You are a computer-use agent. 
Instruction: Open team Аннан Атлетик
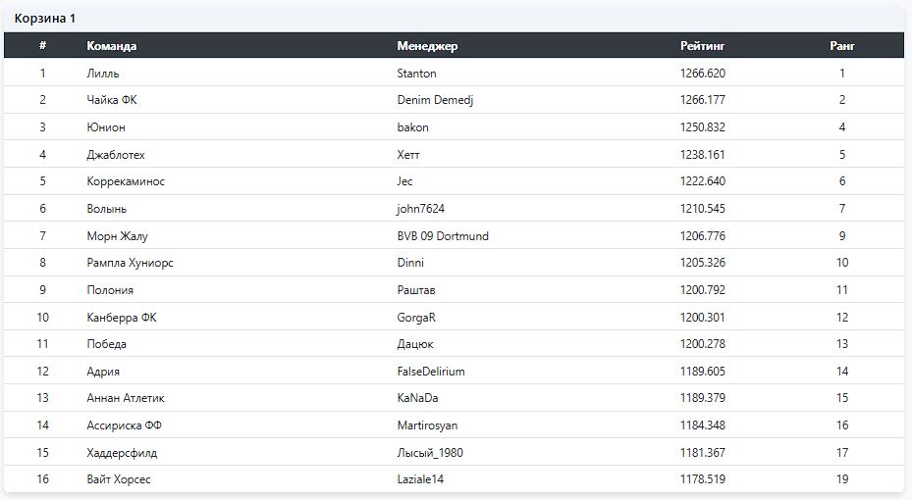[126, 398]
